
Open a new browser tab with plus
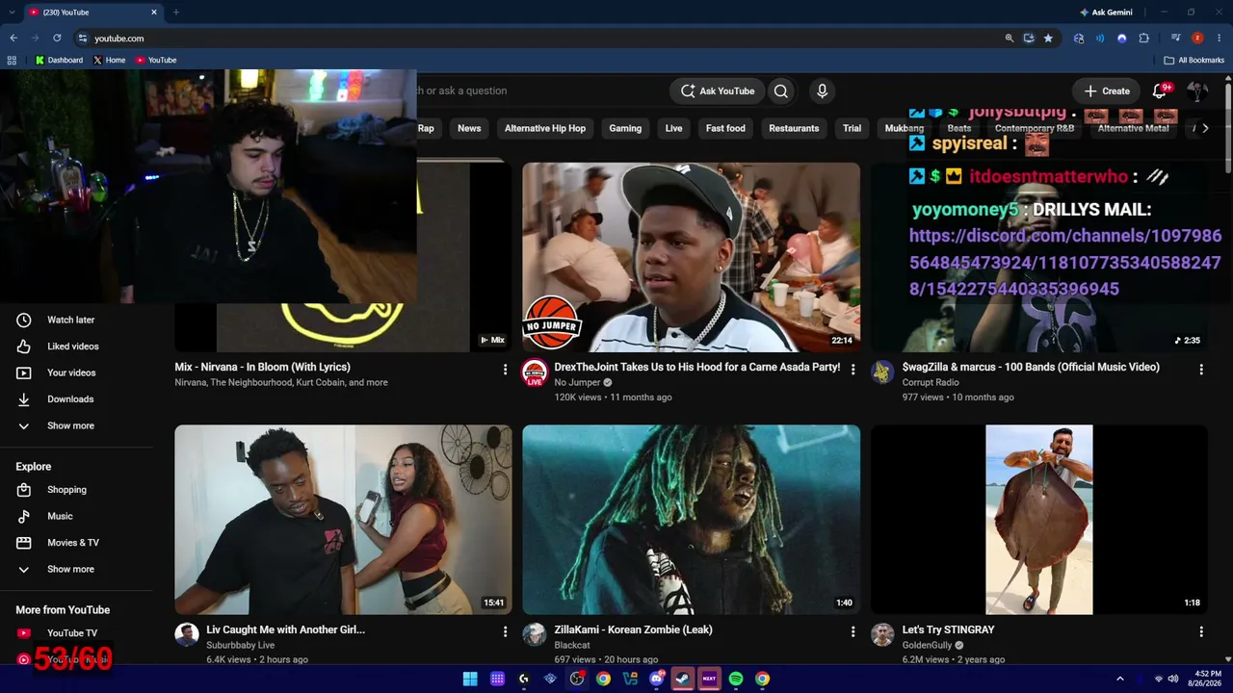[x=175, y=12]
